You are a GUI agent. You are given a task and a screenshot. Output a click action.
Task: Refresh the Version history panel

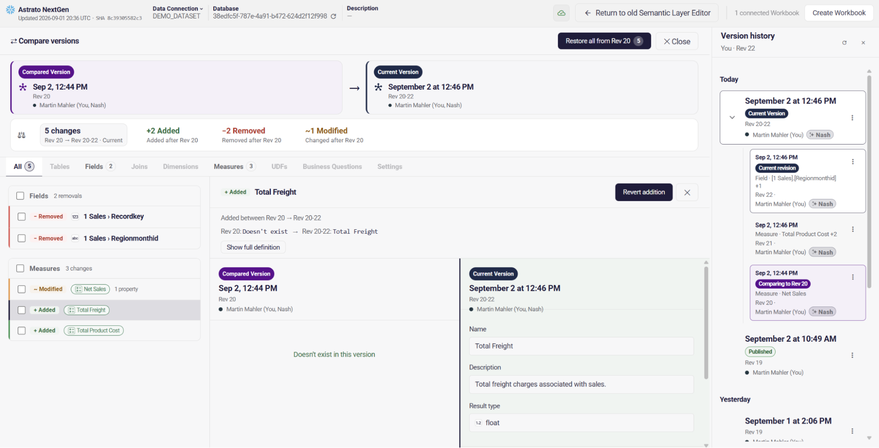844,43
